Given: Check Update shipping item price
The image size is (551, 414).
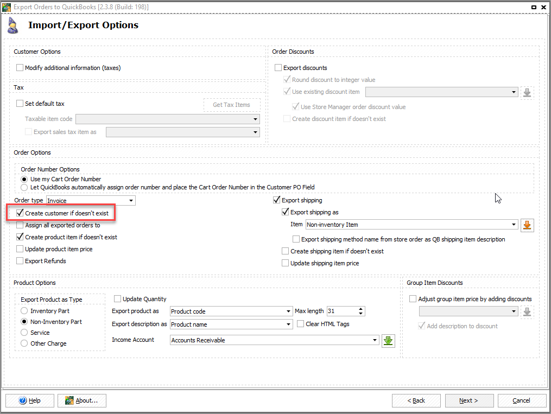Looking at the screenshot, I should (286, 263).
